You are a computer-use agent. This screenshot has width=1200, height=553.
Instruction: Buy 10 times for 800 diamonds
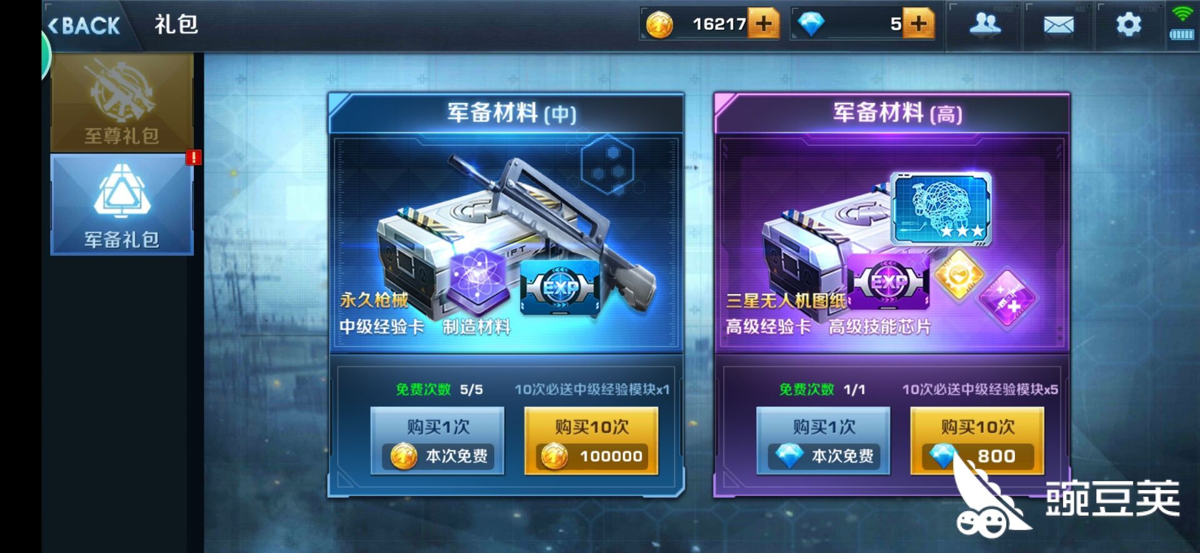click(x=977, y=441)
